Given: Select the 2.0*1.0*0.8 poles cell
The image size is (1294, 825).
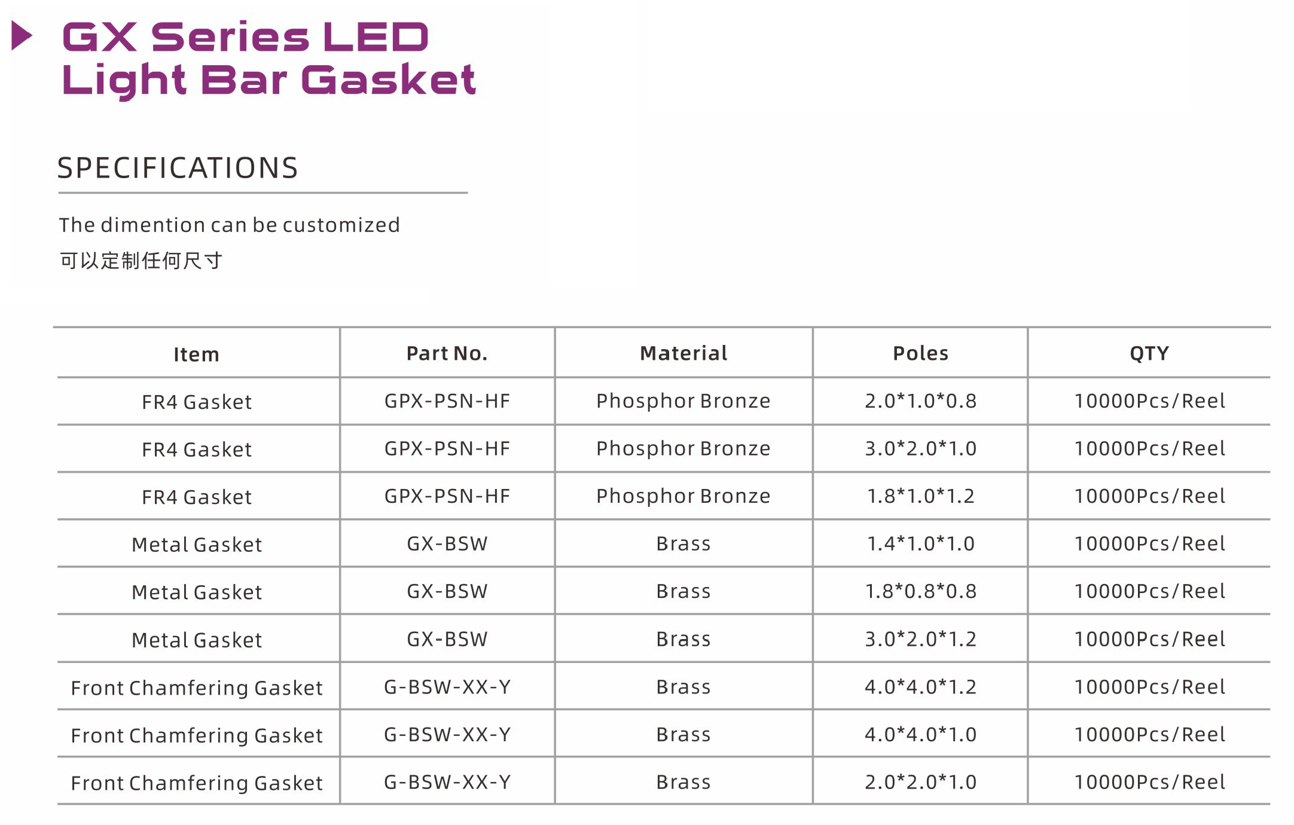Looking at the screenshot, I should pyautogui.click(x=920, y=401).
